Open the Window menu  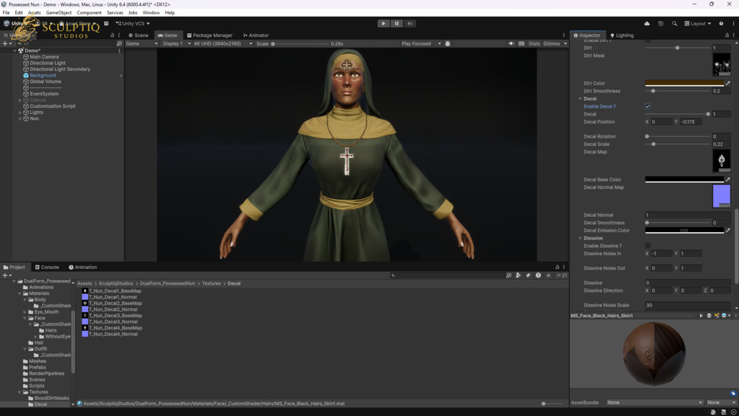click(151, 12)
